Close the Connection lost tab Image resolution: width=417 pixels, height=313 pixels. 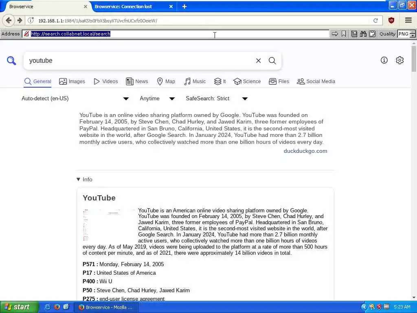click(171, 7)
